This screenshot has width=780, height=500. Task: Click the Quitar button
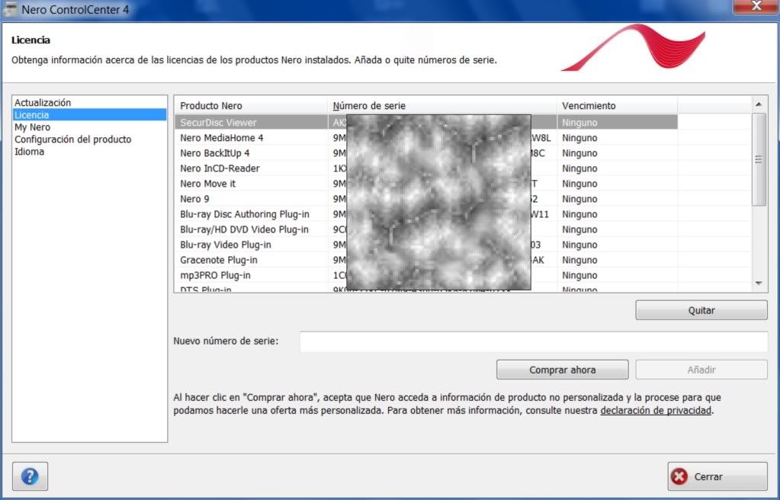click(701, 310)
